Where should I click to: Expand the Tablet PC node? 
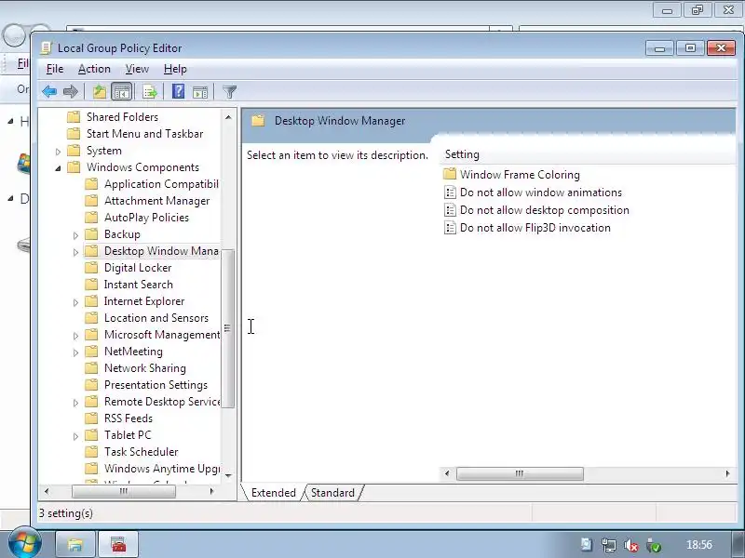pos(75,435)
